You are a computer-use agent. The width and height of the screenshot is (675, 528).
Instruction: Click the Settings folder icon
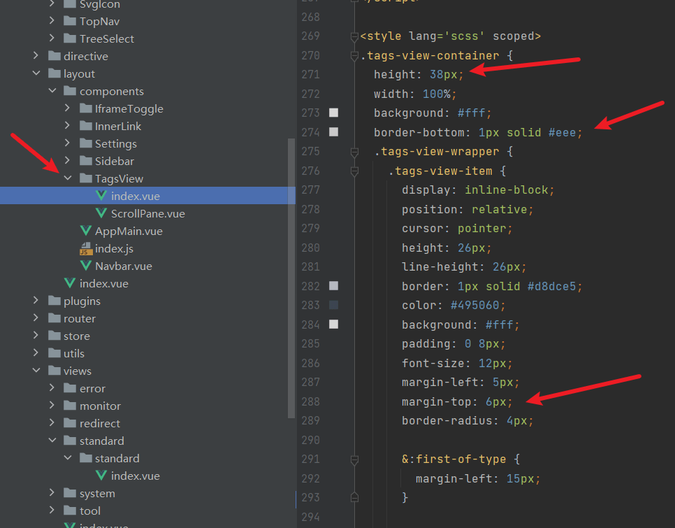pyautogui.click(x=86, y=143)
